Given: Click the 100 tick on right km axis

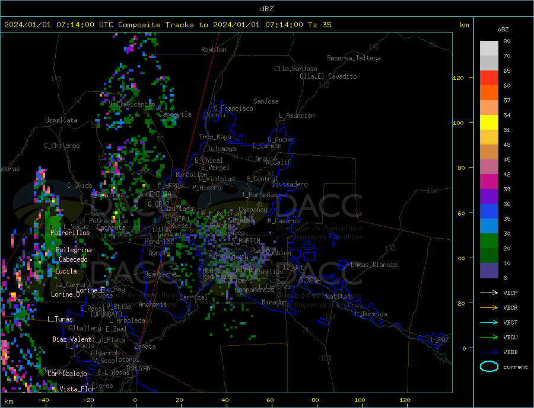Looking at the screenshot, I should 459,123.
